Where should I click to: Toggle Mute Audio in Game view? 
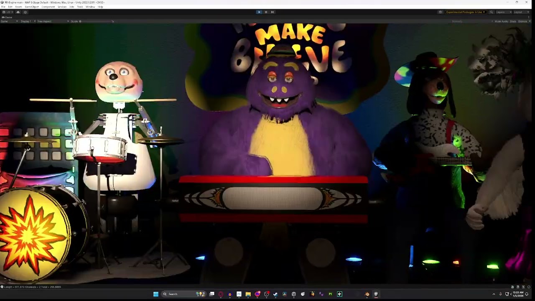pos(502,21)
